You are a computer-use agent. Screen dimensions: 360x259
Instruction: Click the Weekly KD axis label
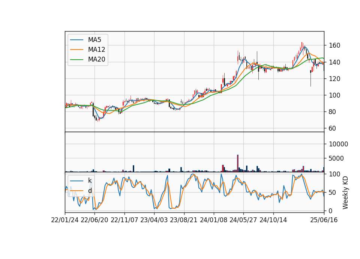click(345, 193)
